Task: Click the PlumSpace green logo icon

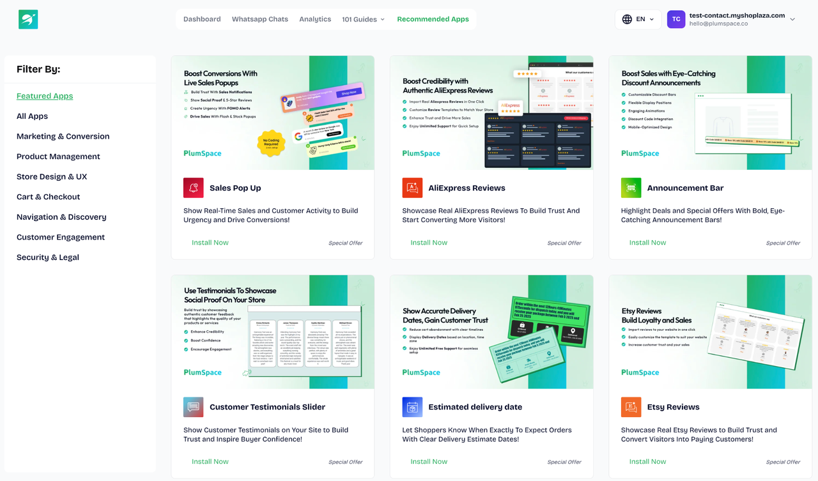Action: [28, 19]
